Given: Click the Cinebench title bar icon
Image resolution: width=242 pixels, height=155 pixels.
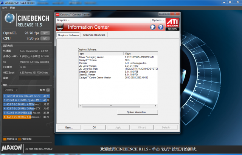Looking at the screenshot, I should click(2, 3).
